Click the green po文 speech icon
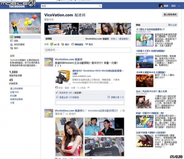 click(52, 44)
